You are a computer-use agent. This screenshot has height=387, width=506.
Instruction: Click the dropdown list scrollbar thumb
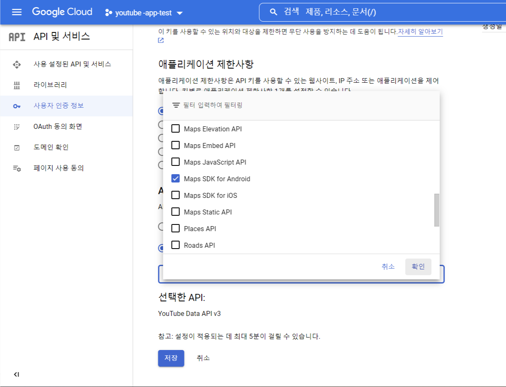coord(437,210)
